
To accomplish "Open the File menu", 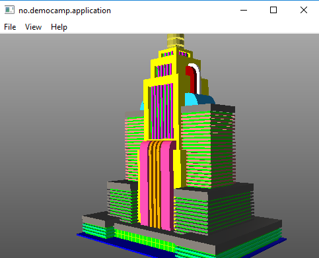I will click(10, 27).
